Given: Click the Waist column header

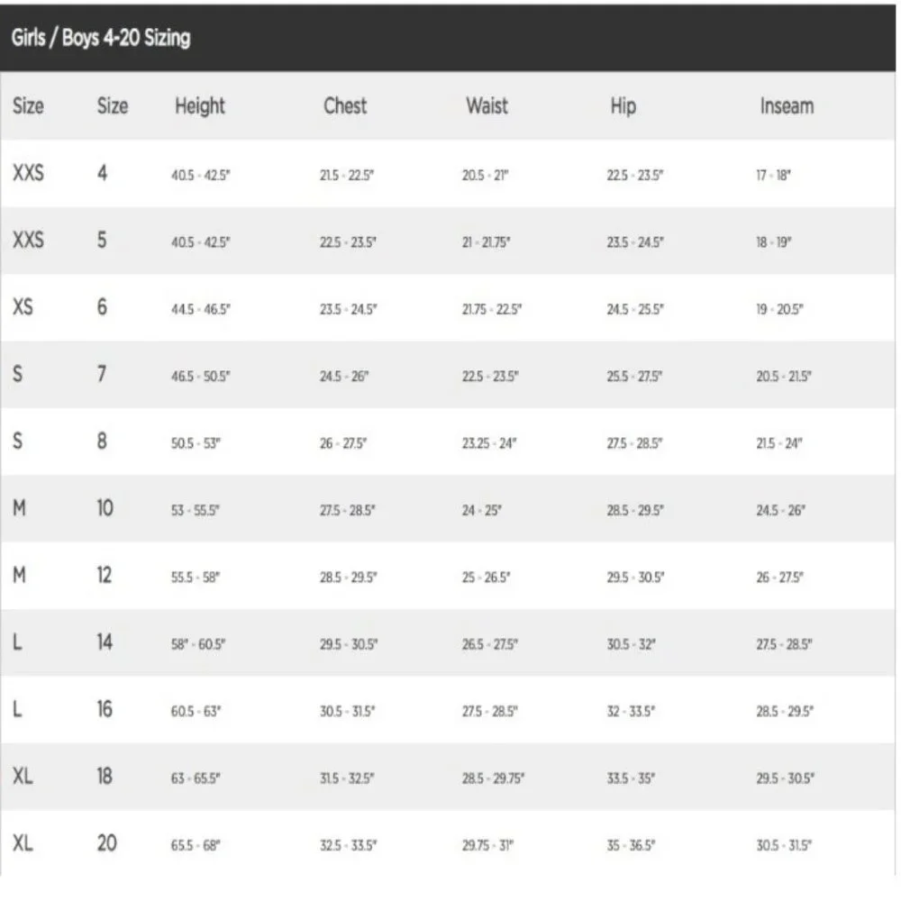Looking at the screenshot, I should (487, 105).
